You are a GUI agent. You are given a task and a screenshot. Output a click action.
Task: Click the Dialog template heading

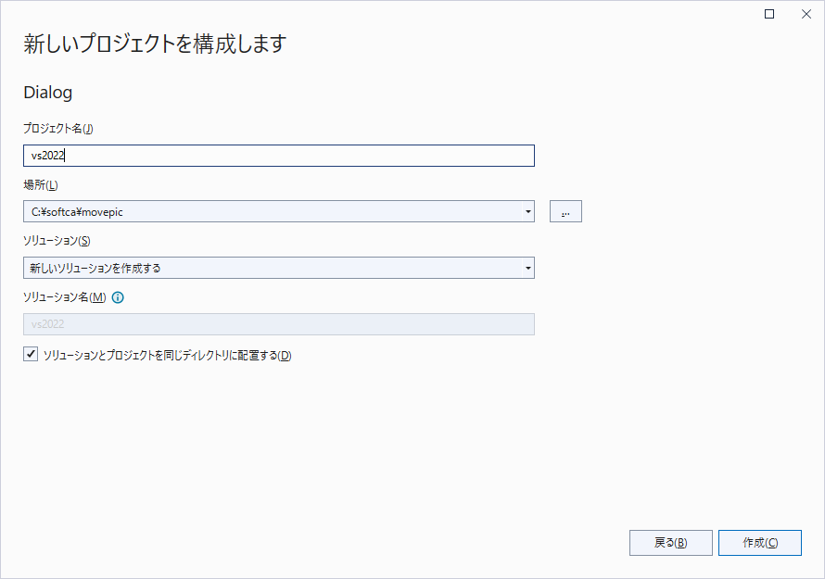[47, 93]
